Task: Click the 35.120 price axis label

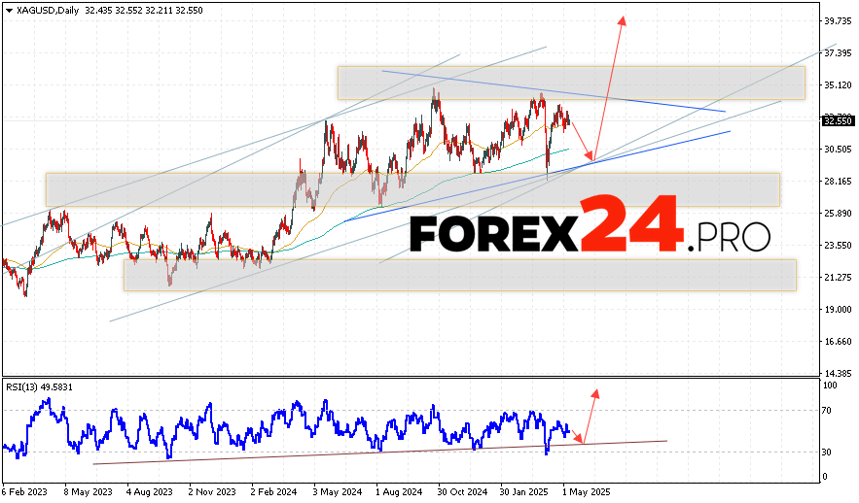Action: click(x=839, y=85)
